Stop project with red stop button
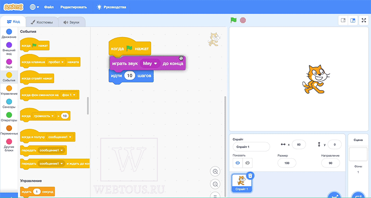The height and width of the screenshot is (198, 371). point(243,20)
